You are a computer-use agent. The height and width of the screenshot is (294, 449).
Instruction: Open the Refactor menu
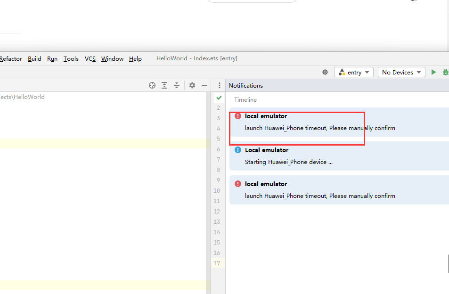tap(11, 59)
